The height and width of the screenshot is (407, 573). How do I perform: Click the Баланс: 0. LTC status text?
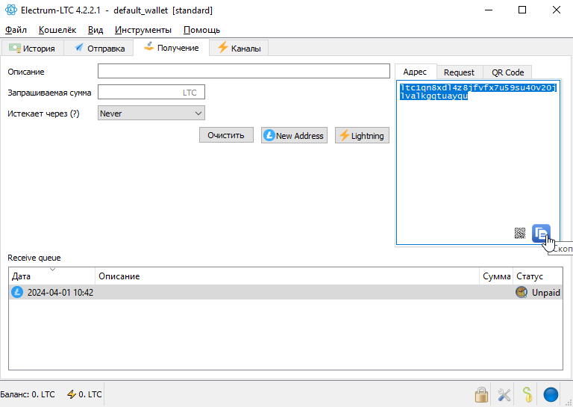tap(28, 394)
